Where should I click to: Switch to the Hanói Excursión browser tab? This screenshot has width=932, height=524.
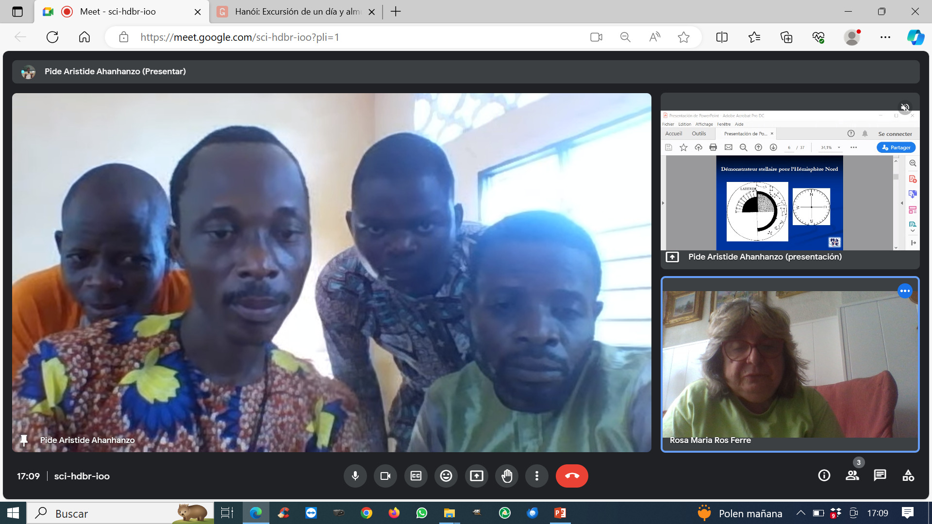click(x=296, y=12)
